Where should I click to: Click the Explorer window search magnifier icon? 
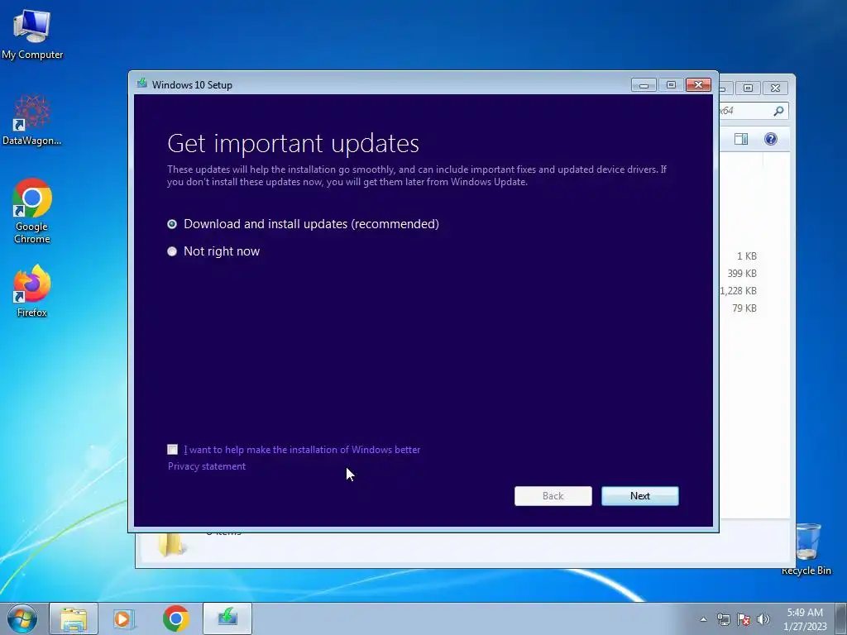point(778,111)
